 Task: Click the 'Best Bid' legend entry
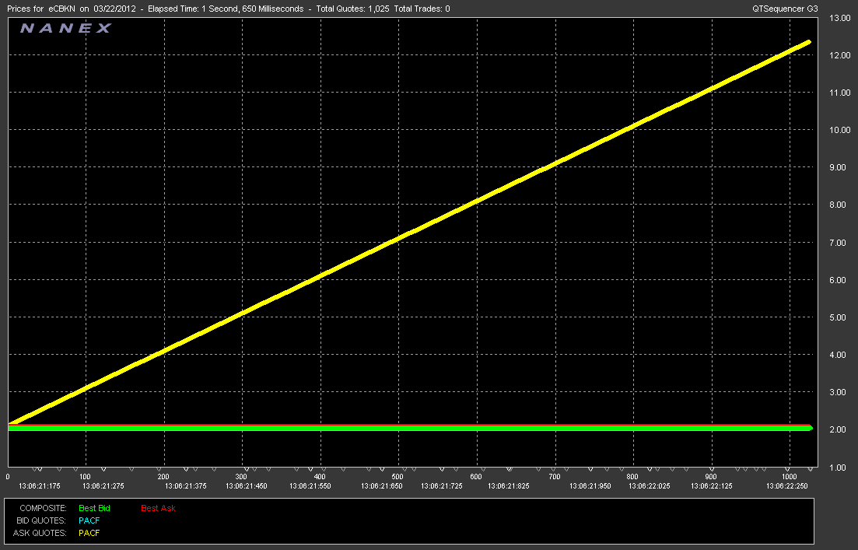pyautogui.click(x=94, y=508)
